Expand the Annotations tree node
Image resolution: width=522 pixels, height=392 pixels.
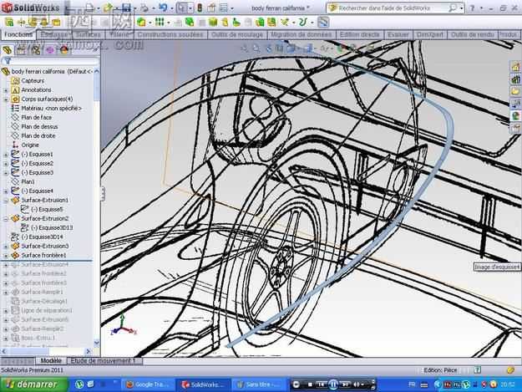tap(6, 90)
